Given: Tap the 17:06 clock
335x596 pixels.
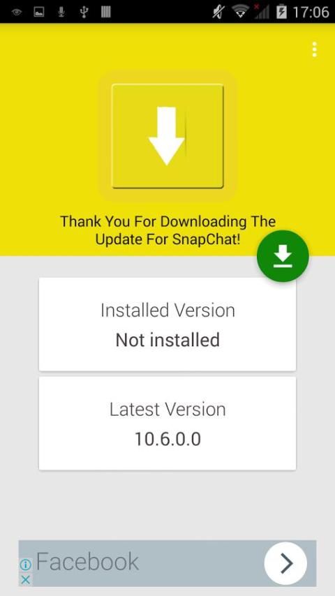Looking at the screenshot, I should pos(311,12).
